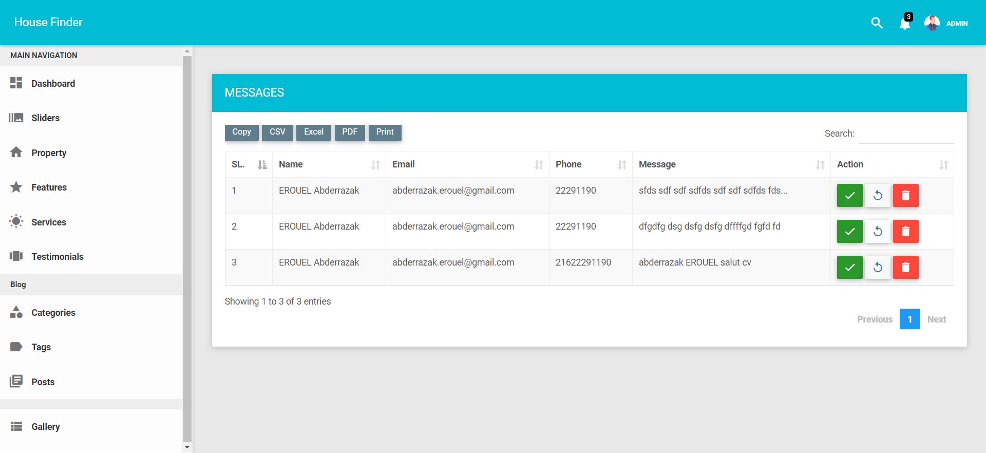Sort by Message column arrows
986x453 pixels.
pos(820,165)
